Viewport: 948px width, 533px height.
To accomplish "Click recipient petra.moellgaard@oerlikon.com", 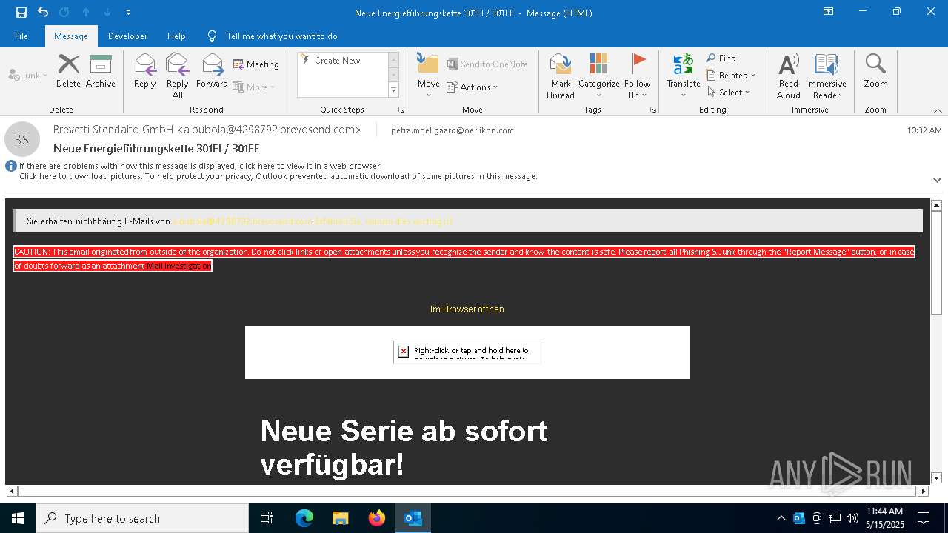I will [453, 130].
